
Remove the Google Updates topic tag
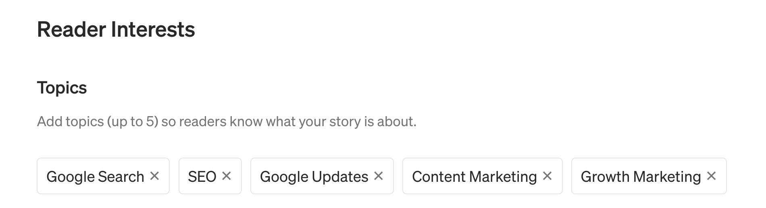(378, 176)
